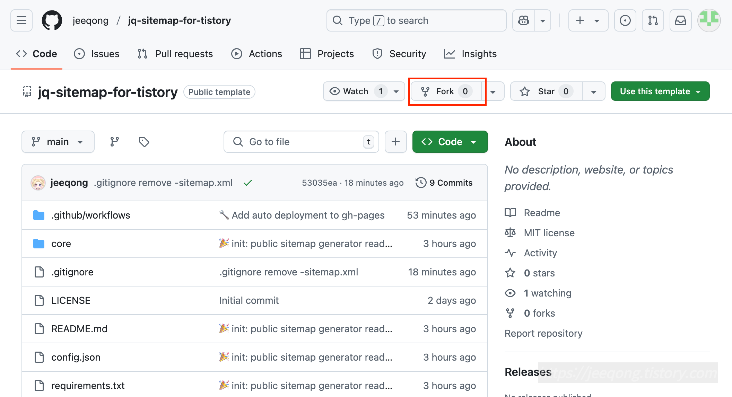Image resolution: width=732 pixels, height=397 pixels.
Task: Star this repository
Action: pos(546,91)
